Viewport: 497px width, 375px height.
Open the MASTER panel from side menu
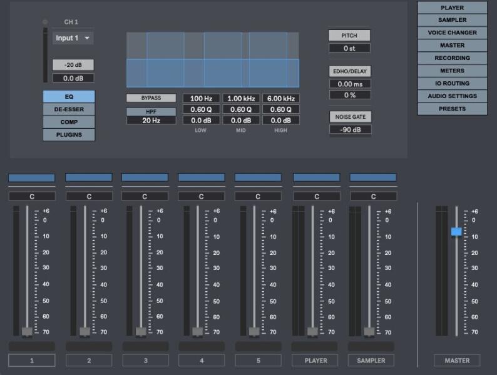pos(453,45)
